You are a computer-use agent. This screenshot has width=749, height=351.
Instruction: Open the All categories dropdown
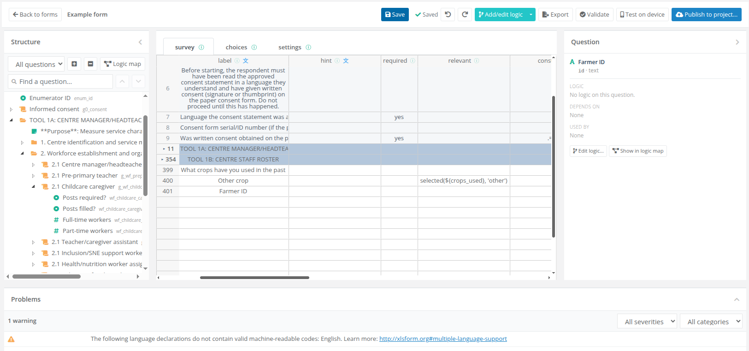(x=711, y=321)
